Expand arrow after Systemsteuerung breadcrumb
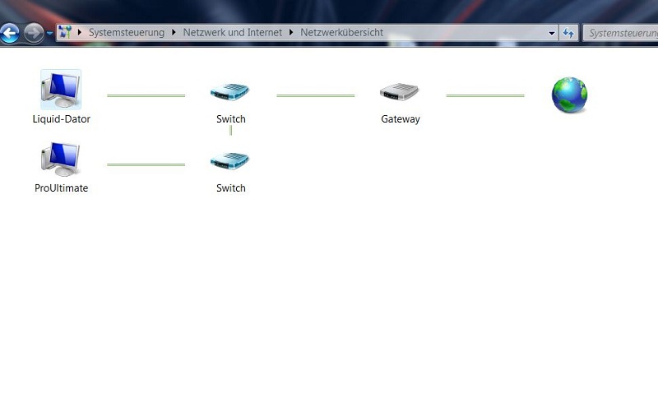658x398 pixels. pos(174,32)
